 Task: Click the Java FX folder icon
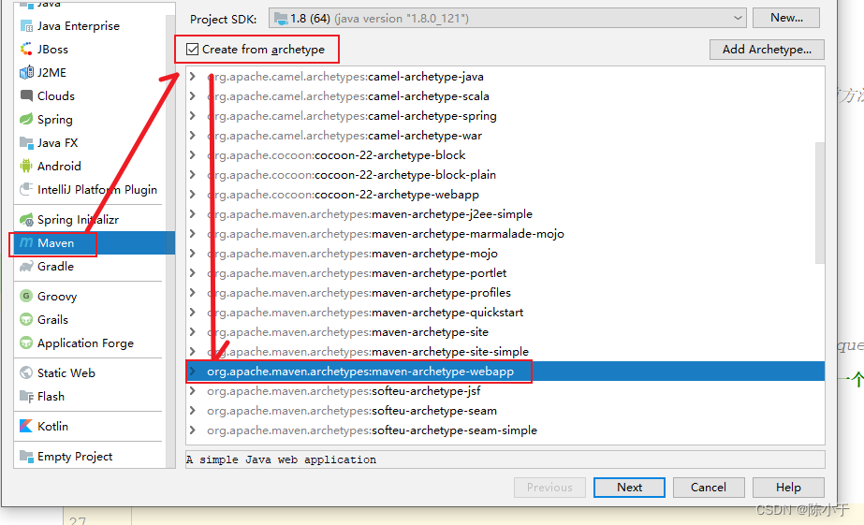pyautogui.click(x=26, y=142)
